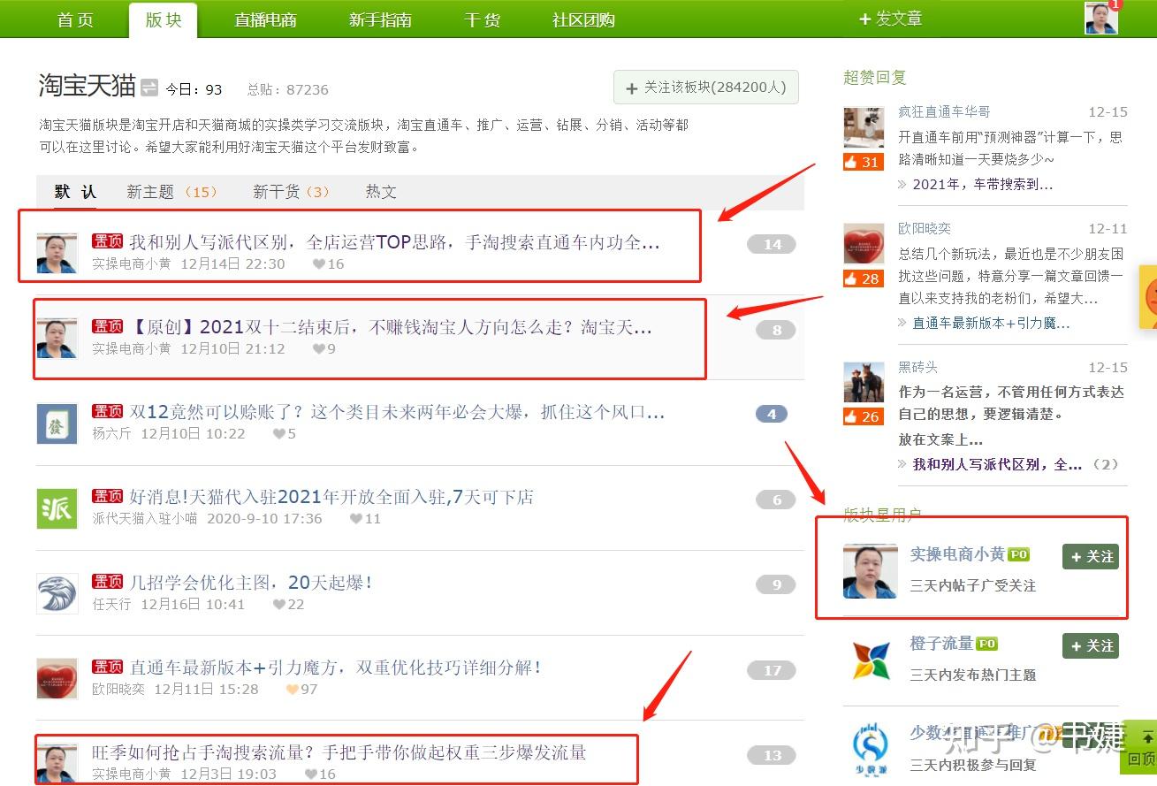1157x786 pixels.
Task: Open the 干货 navigation tab
Action: (x=482, y=19)
